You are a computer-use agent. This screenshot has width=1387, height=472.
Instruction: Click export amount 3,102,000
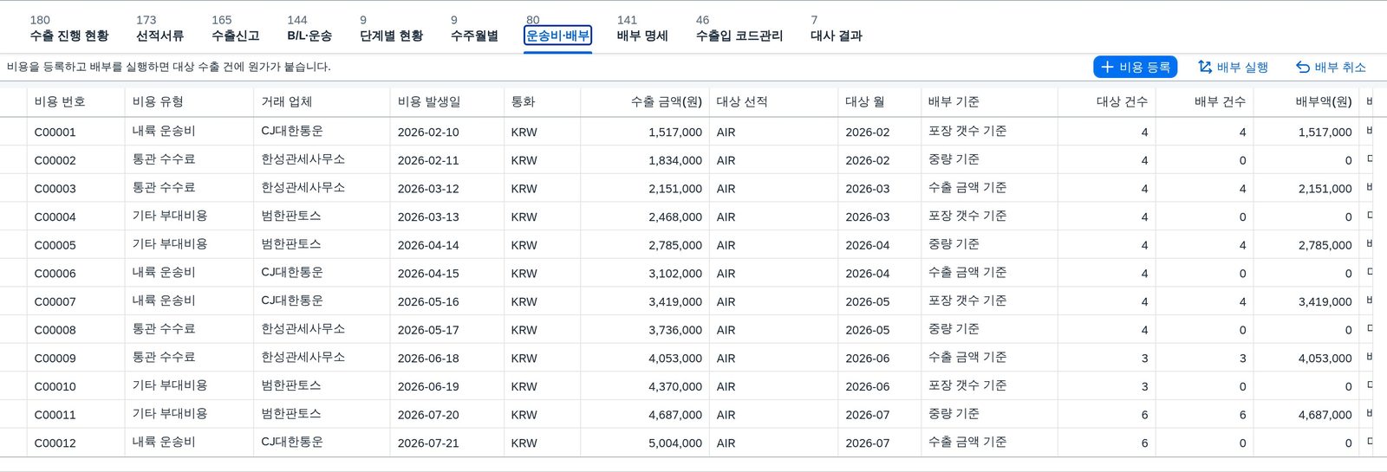pos(675,274)
